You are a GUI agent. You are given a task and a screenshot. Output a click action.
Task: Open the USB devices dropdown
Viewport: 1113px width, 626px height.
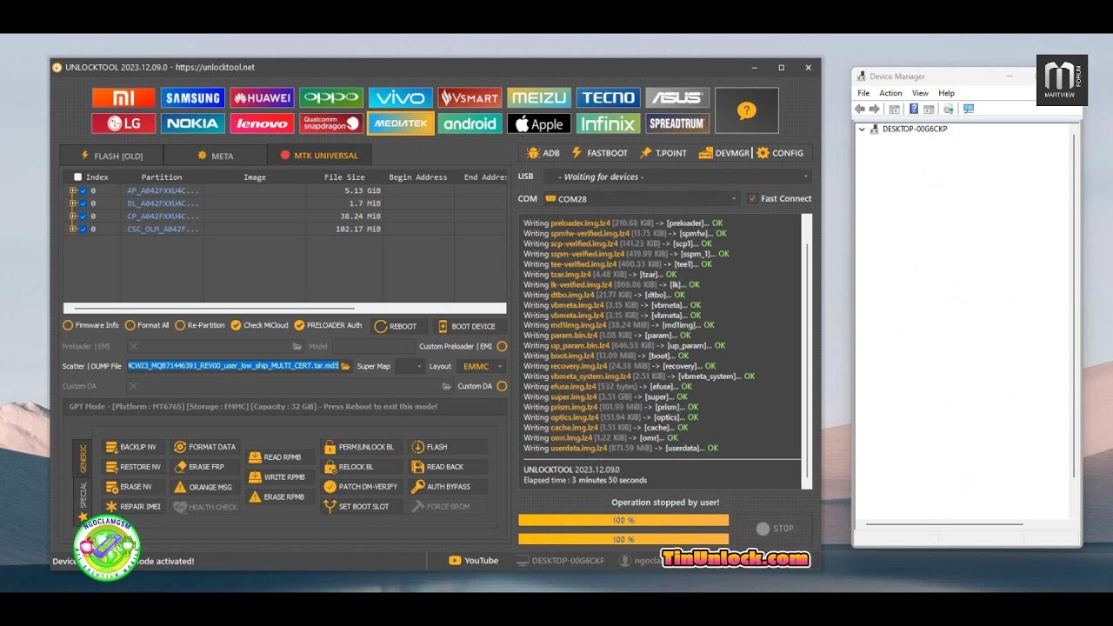coord(677,176)
